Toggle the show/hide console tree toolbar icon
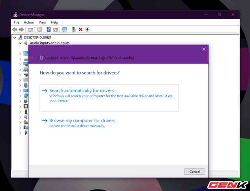Screen dimensions: 250x191 tap(30, 30)
